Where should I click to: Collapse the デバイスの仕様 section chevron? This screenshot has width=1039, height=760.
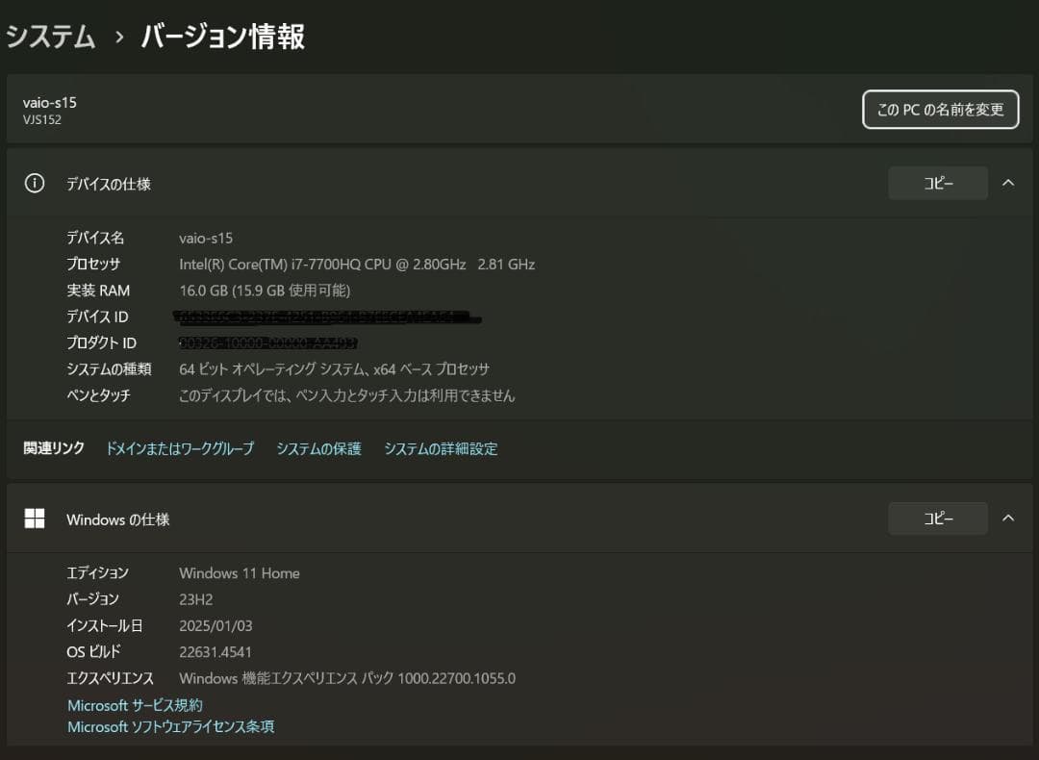tap(1008, 183)
